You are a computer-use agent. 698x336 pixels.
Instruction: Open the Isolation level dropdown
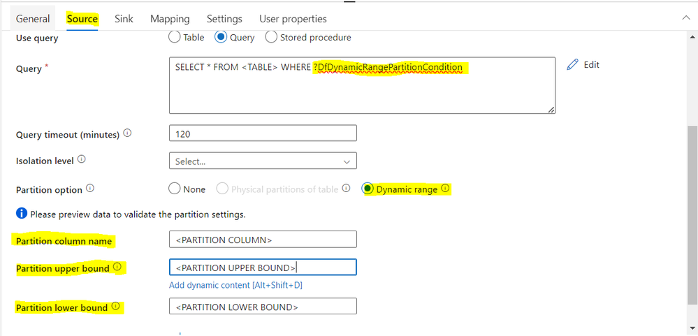coord(263,161)
